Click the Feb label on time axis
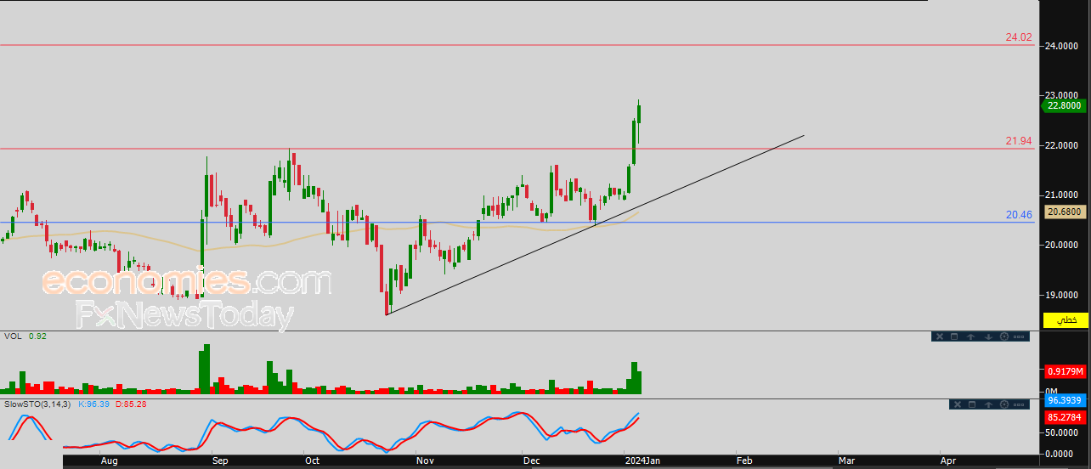The height and width of the screenshot is (469, 1091). pos(744,461)
